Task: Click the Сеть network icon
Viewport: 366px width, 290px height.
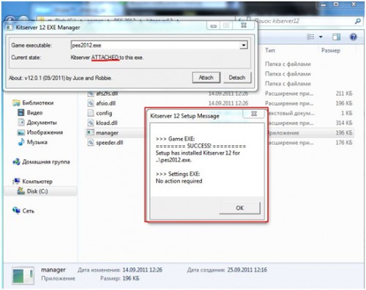Action: [16, 210]
